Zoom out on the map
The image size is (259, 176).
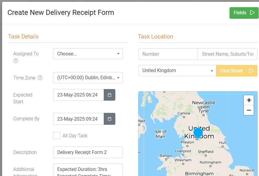click(249, 110)
